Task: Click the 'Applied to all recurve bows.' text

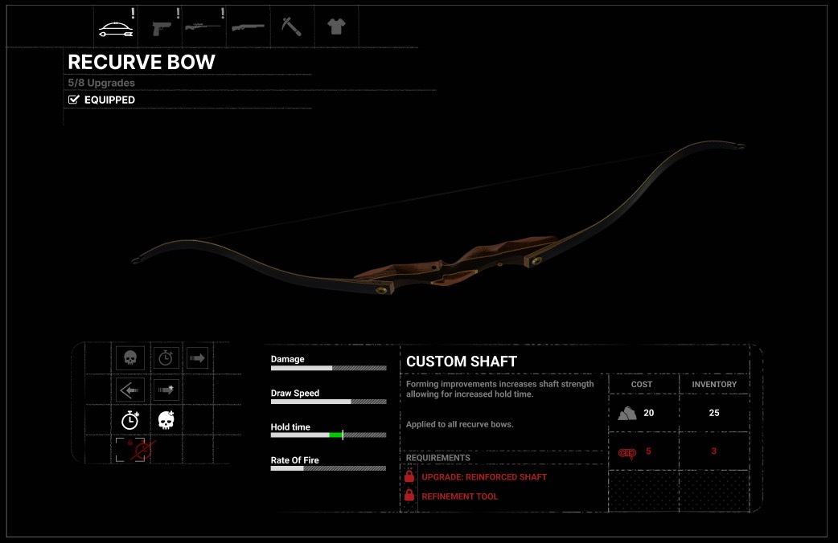Action: 460,424
